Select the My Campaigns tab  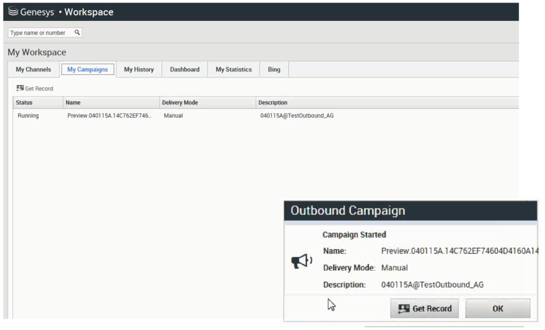pyautogui.click(x=88, y=69)
